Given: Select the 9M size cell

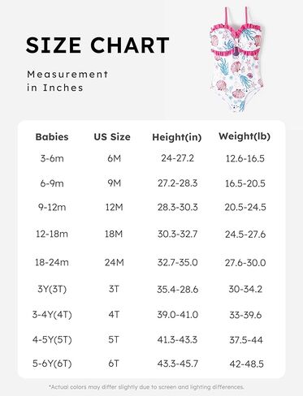Looking at the screenshot, I should [114, 183].
